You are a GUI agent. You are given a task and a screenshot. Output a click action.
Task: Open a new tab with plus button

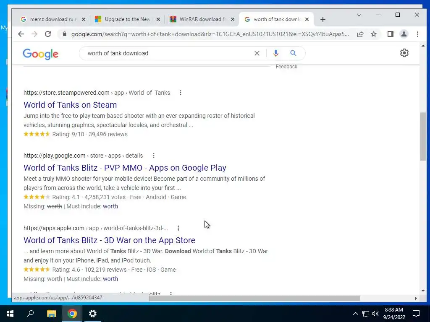tap(323, 19)
